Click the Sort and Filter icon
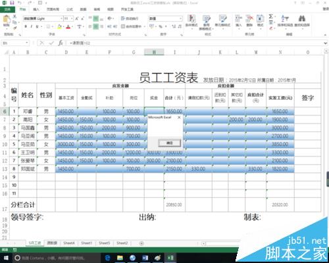The image size is (329, 263). click(x=285, y=18)
